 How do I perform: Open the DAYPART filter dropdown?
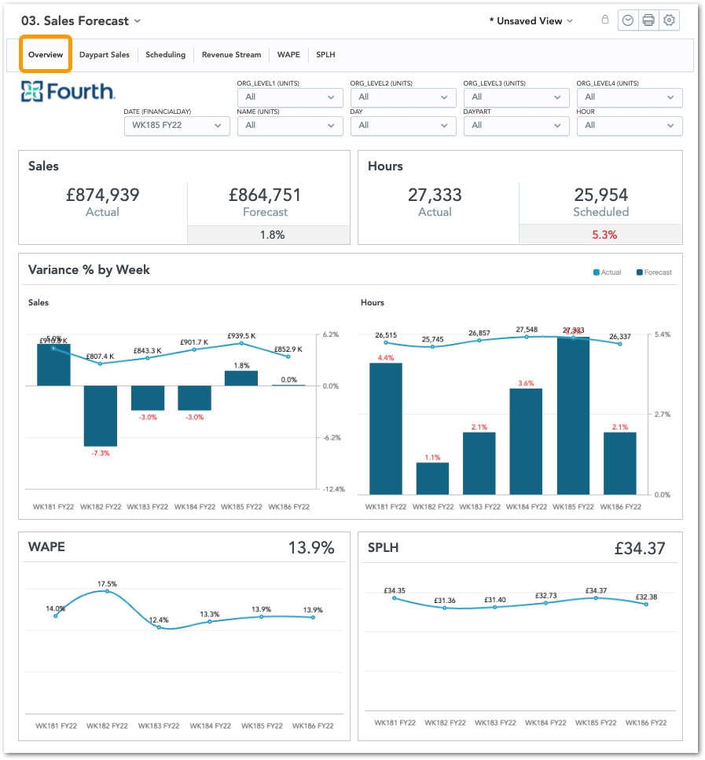[x=516, y=126]
